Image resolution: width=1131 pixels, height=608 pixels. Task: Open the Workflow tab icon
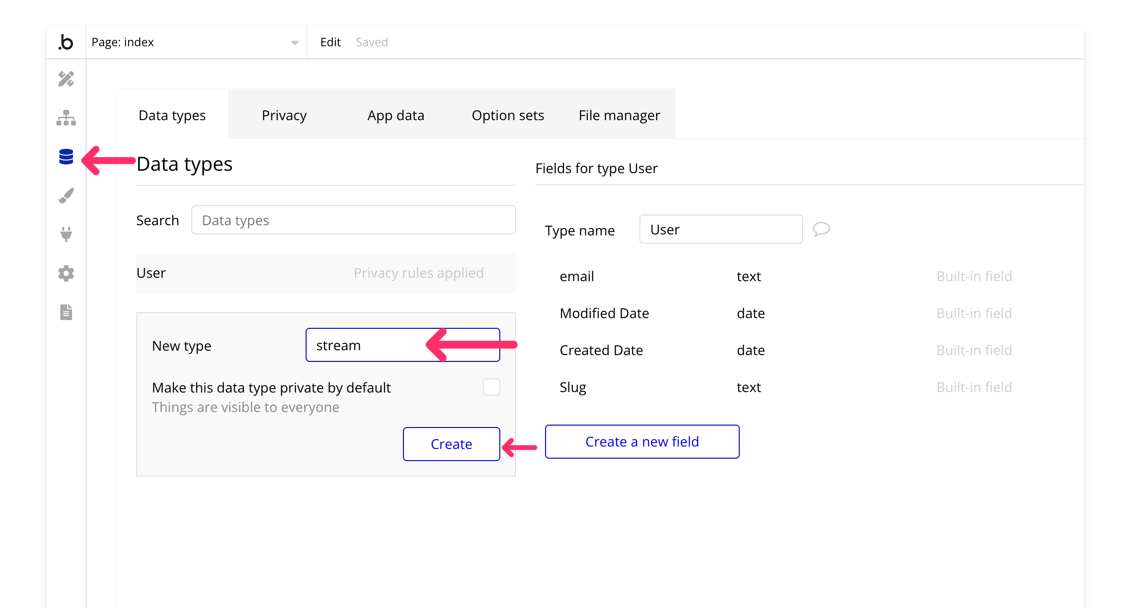(x=66, y=118)
